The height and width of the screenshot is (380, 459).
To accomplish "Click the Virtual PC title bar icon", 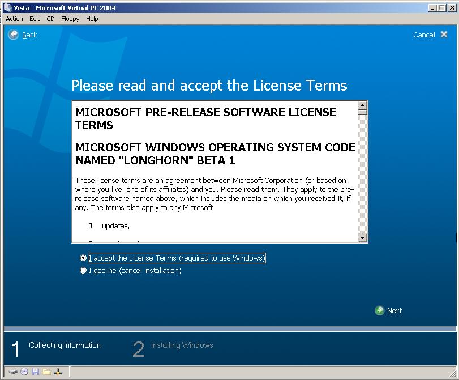I will tap(7, 7).
